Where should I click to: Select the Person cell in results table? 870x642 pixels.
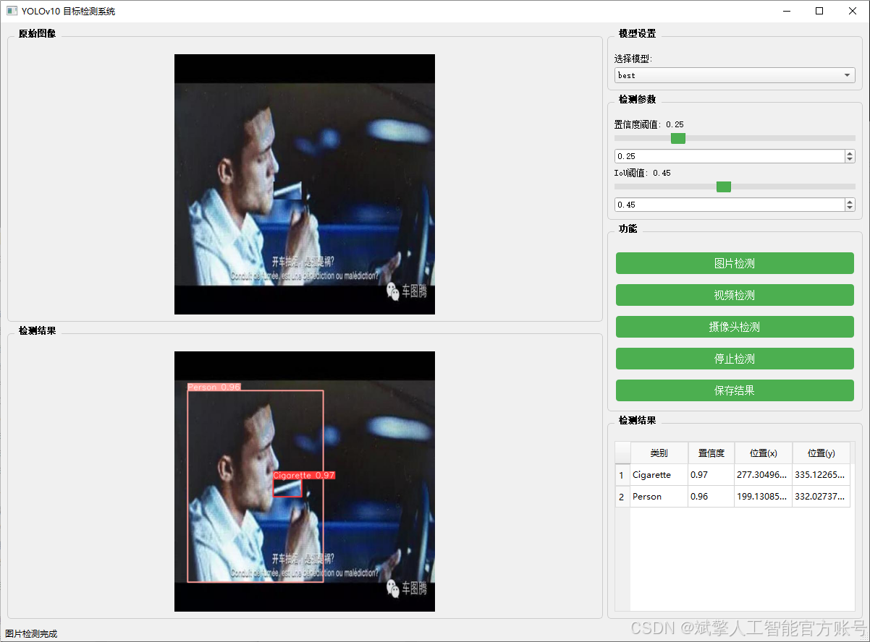point(659,497)
